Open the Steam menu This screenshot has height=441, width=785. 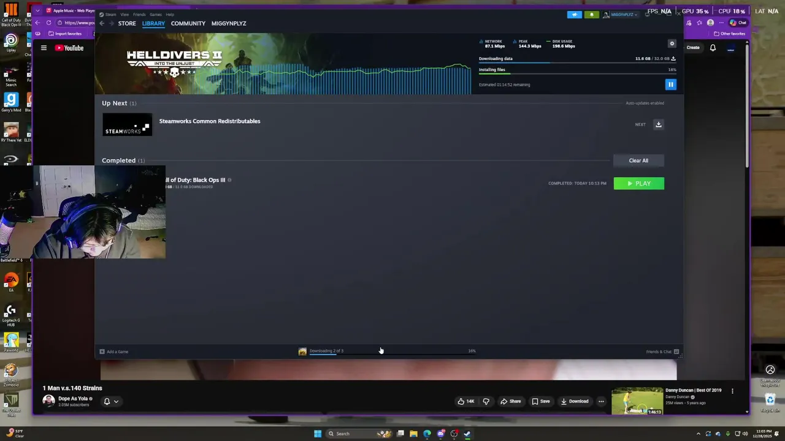tap(110, 14)
